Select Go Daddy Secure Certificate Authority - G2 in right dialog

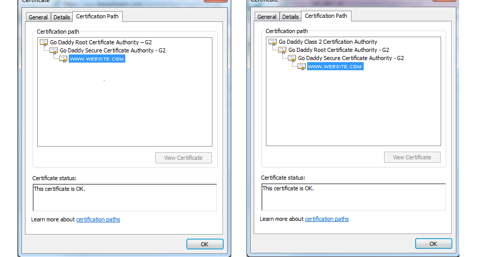351,58
